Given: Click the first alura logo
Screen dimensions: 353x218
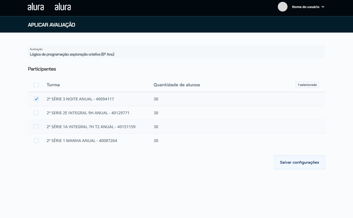Looking at the screenshot, I should coord(36,7).
